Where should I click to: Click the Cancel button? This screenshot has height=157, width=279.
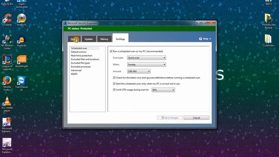tap(197, 118)
